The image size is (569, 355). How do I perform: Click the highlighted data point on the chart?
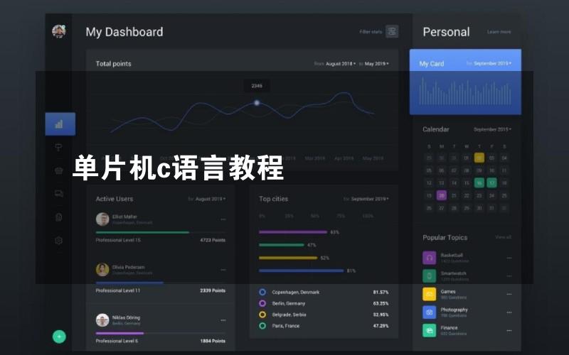pyautogui.click(x=257, y=103)
